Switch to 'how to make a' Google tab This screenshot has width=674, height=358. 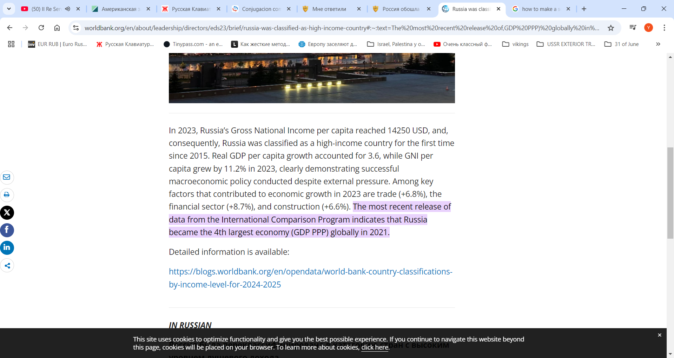pyautogui.click(x=541, y=9)
